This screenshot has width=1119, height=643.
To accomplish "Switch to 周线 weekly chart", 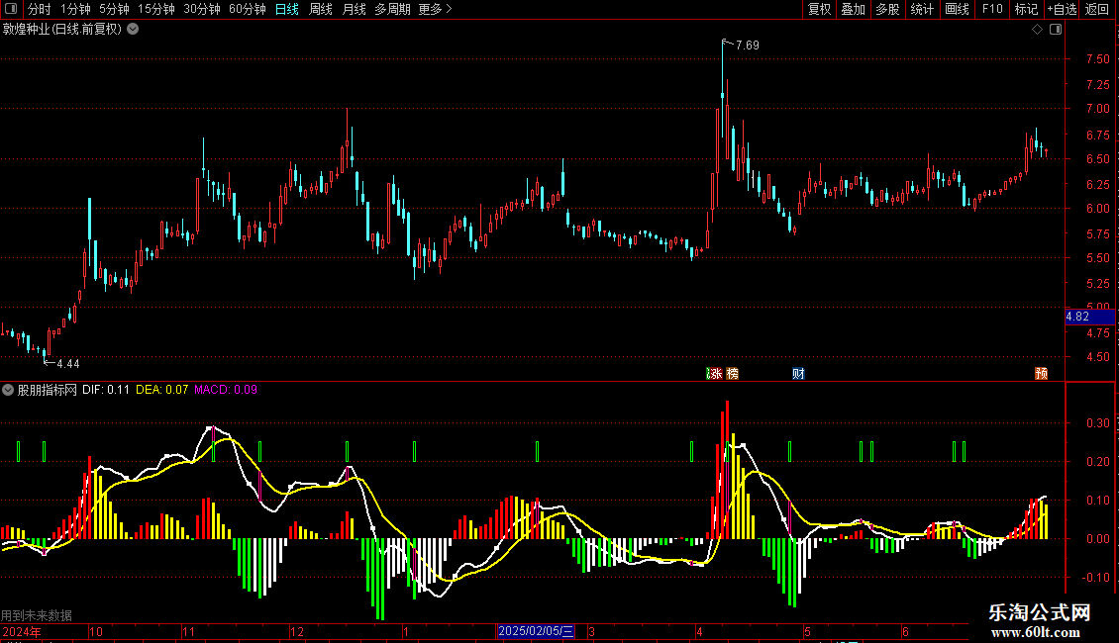I will tap(321, 9).
